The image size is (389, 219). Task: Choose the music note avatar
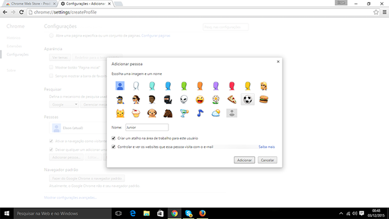pyautogui.click(x=200, y=113)
